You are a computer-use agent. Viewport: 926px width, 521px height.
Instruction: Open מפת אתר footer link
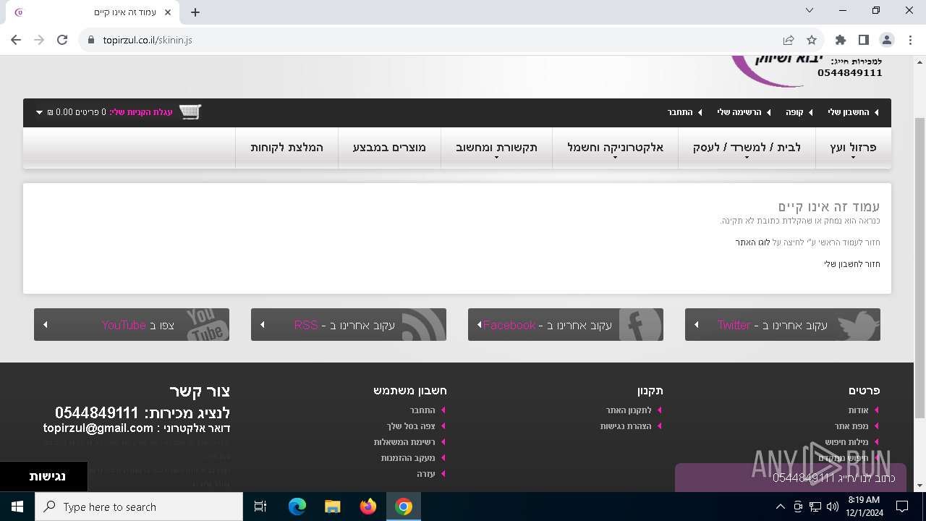click(x=851, y=426)
